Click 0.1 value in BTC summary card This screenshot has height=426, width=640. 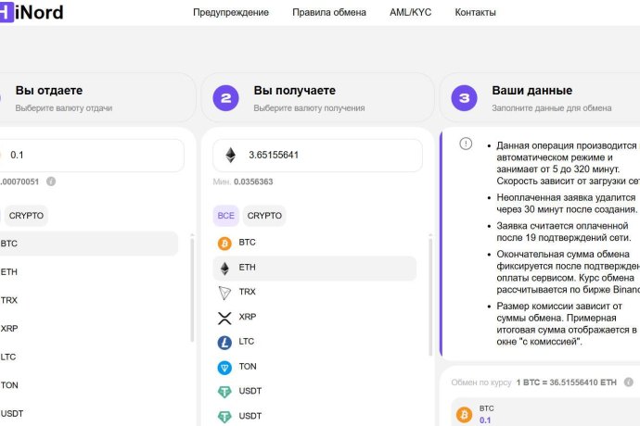[x=485, y=420]
